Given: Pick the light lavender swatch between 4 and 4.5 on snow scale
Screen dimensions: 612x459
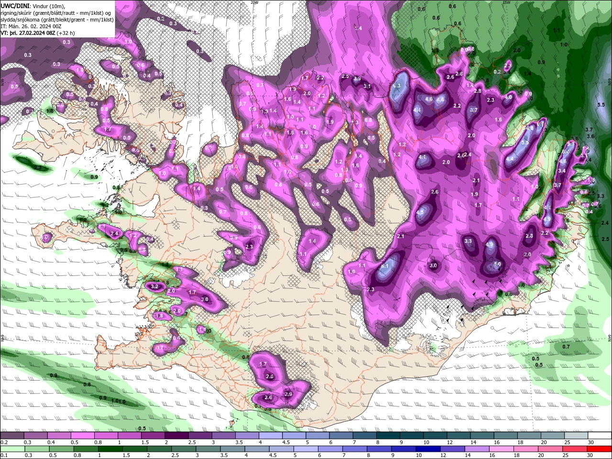Looking at the screenshot, I should 270,436.
